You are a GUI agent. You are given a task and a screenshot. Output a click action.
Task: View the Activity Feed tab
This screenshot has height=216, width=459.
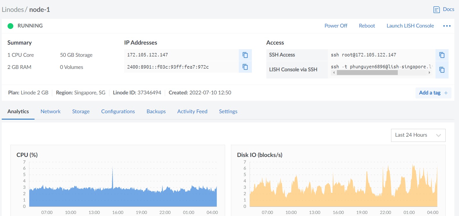(x=192, y=111)
